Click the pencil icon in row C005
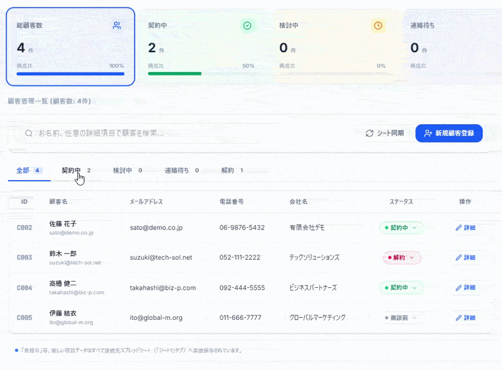The height and width of the screenshot is (370, 502). coord(459,317)
